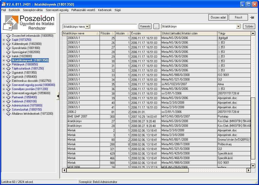
Task: Open the Felhasználó vezető menu
Action: [83, 10]
